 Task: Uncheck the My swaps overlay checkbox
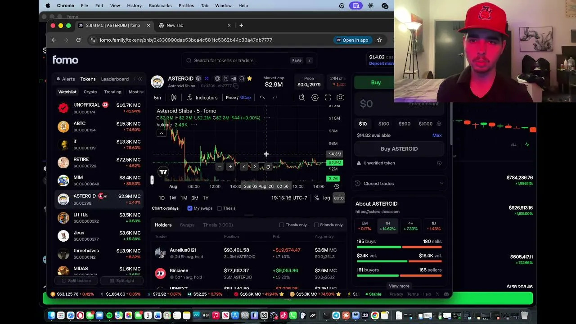click(x=190, y=208)
